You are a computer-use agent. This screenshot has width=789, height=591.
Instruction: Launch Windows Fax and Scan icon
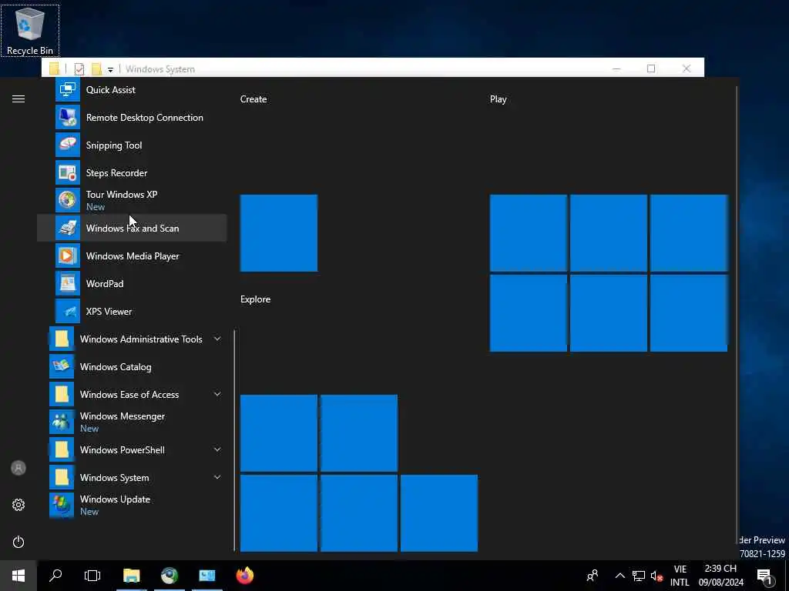pos(68,228)
